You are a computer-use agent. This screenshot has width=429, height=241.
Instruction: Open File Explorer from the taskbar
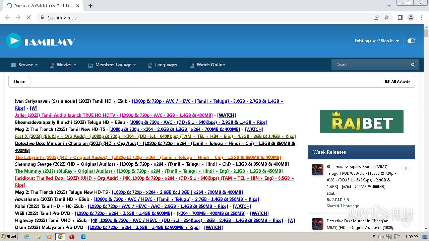[x=38, y=237]
